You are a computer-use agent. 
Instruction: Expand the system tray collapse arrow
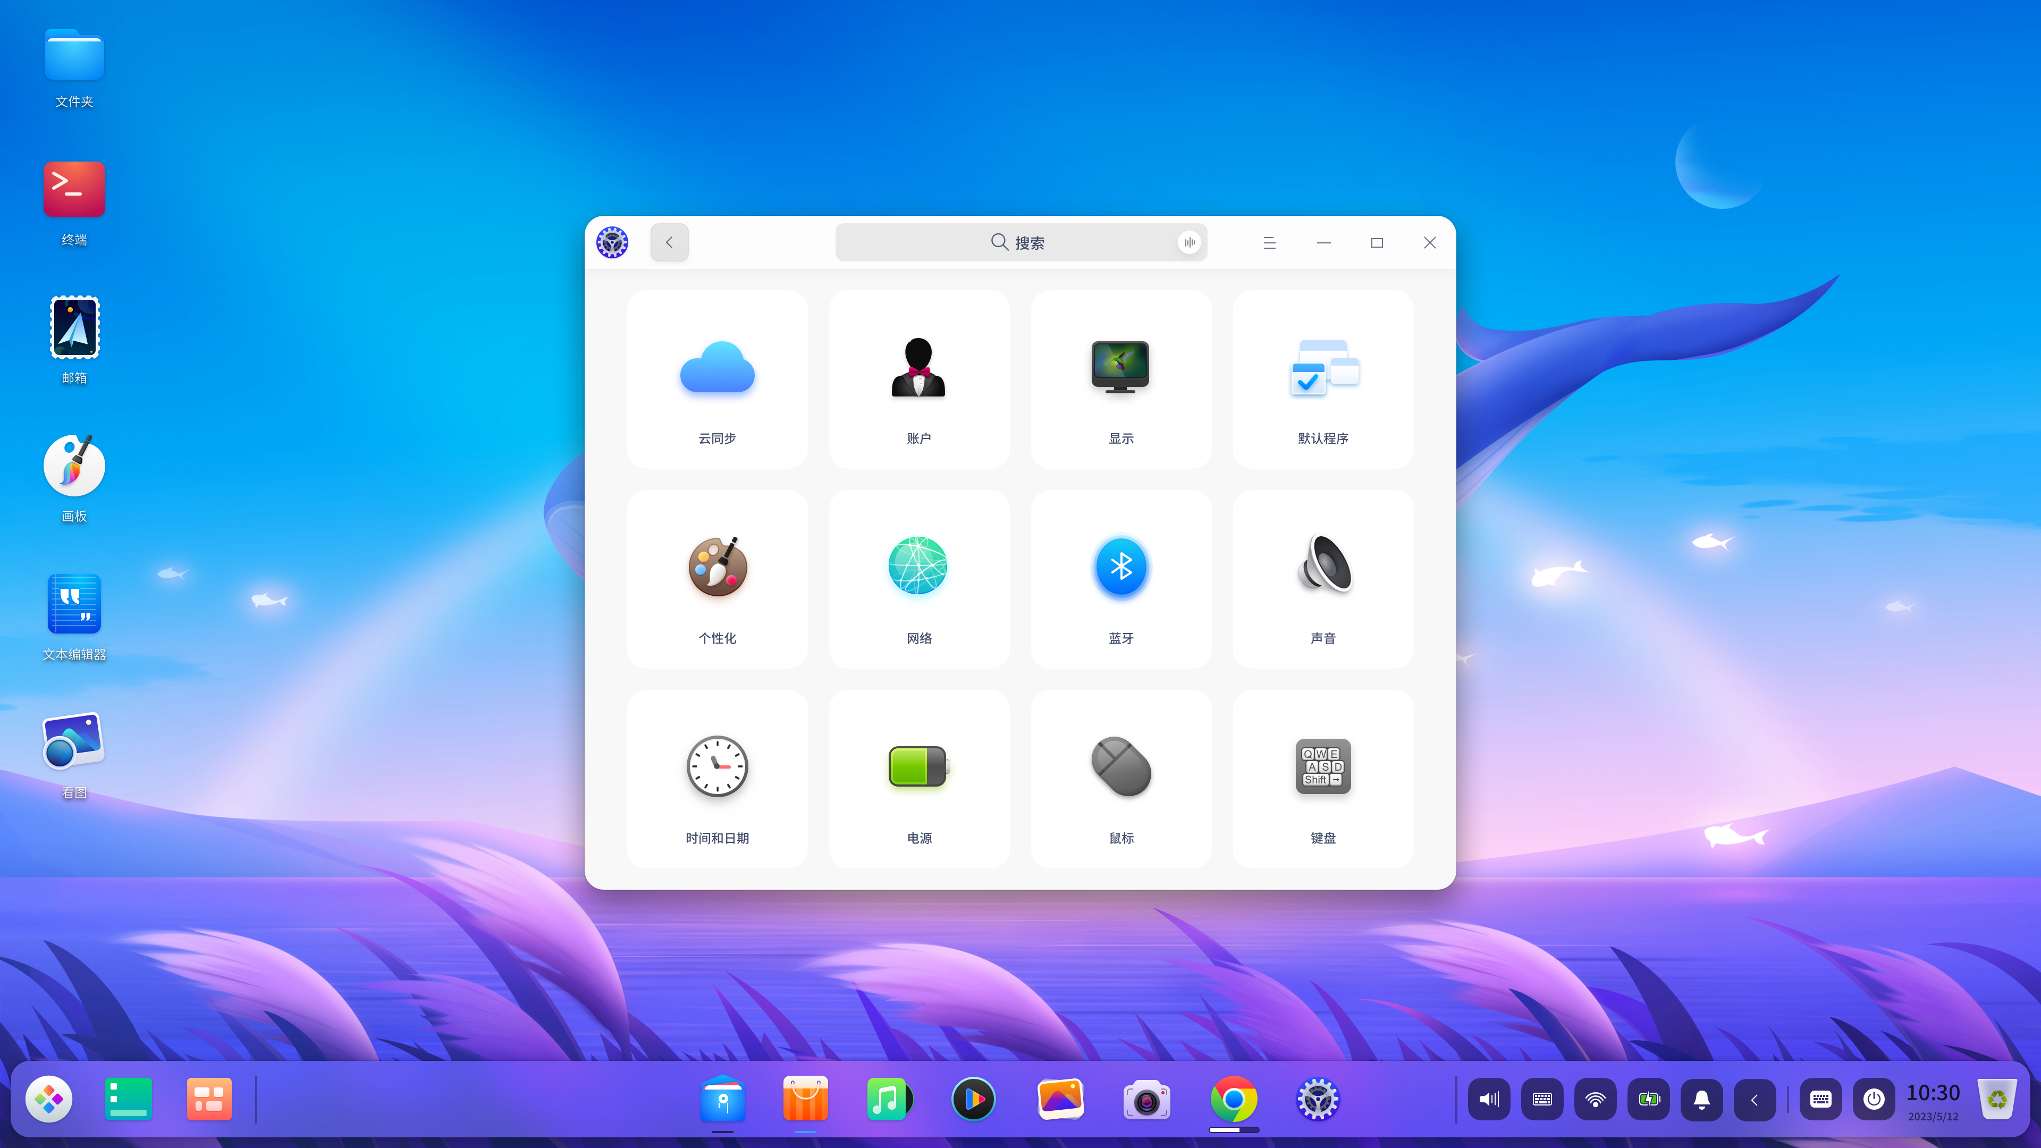click(x=1754, y=1100)
